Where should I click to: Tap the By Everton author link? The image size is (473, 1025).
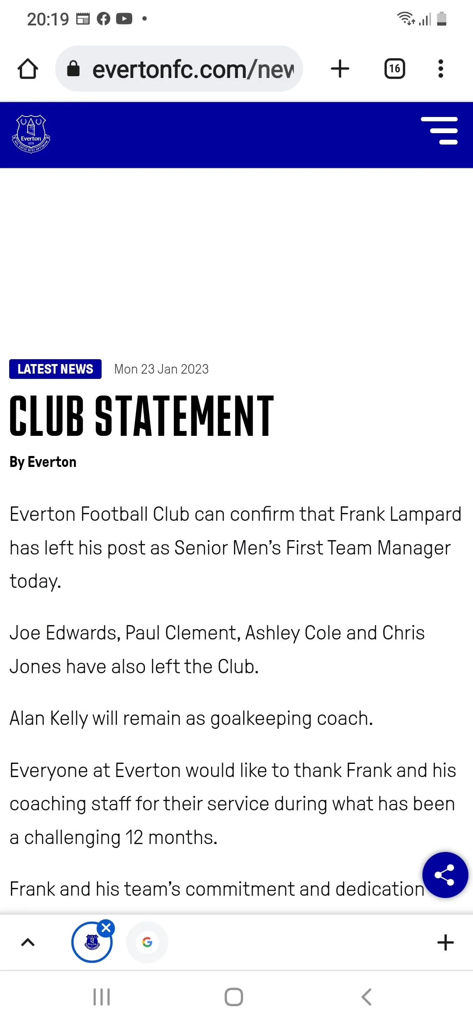(43, 462)
